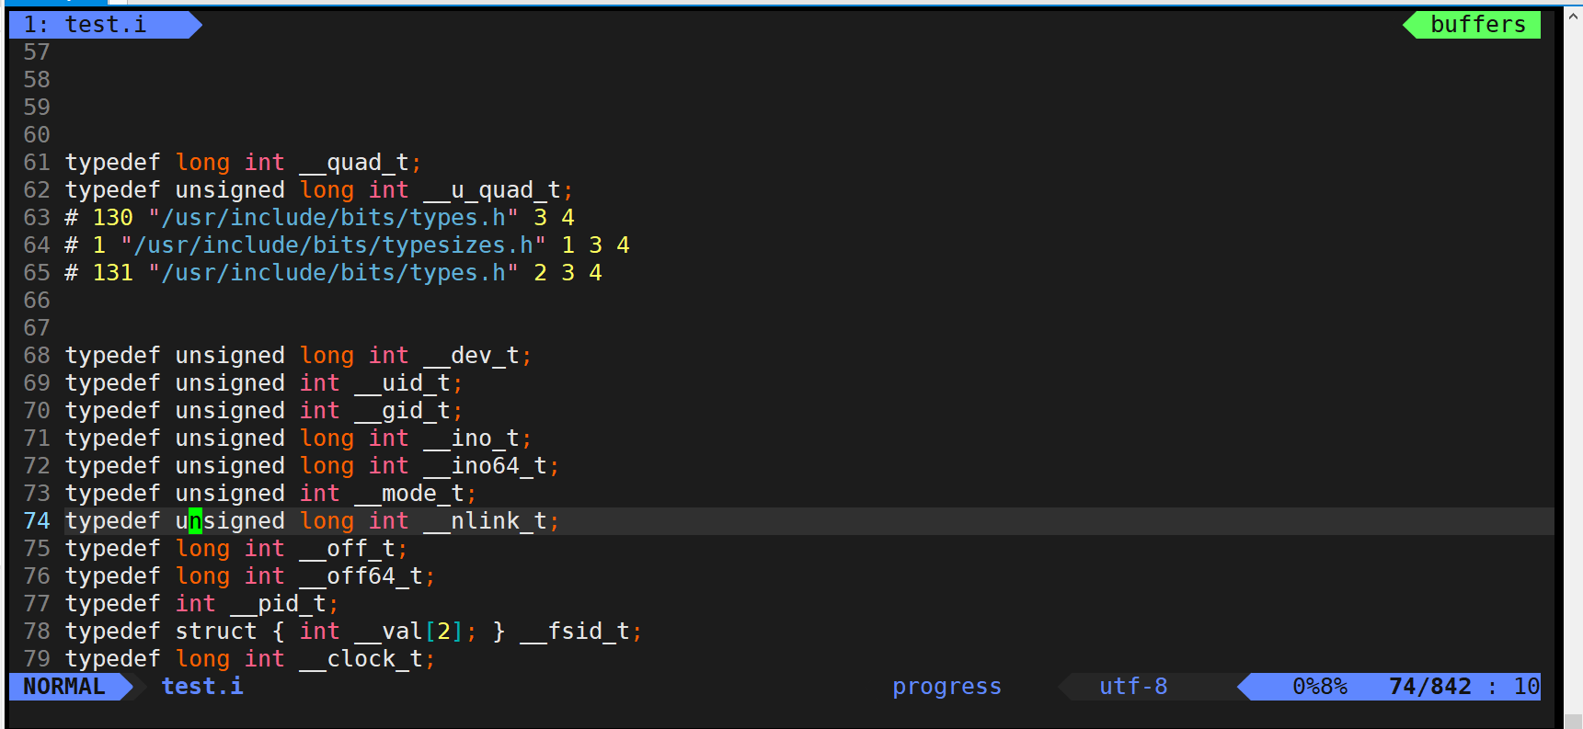The height and width of the screenshot is (729, 1583).
Task: Click '__pid_t' on line 77
Action: (278, 604)
